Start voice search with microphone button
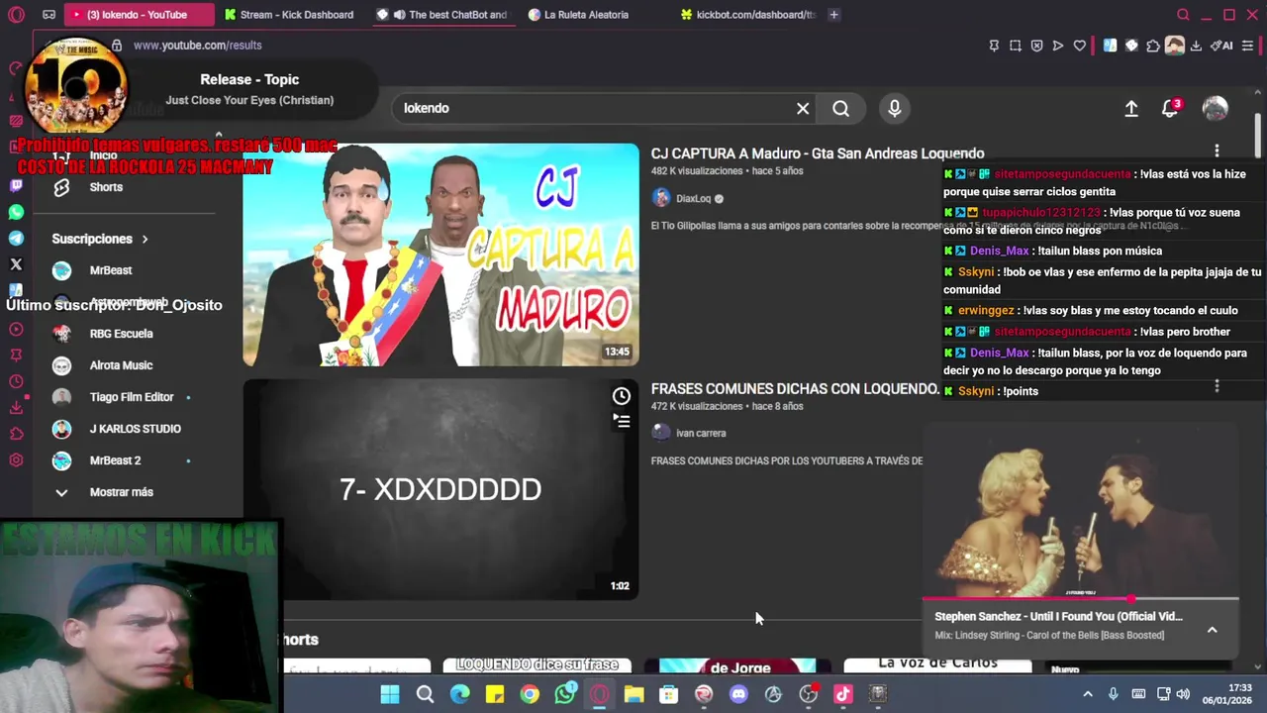The width and height of the screenshot is (1267, 713). [895, 108]
